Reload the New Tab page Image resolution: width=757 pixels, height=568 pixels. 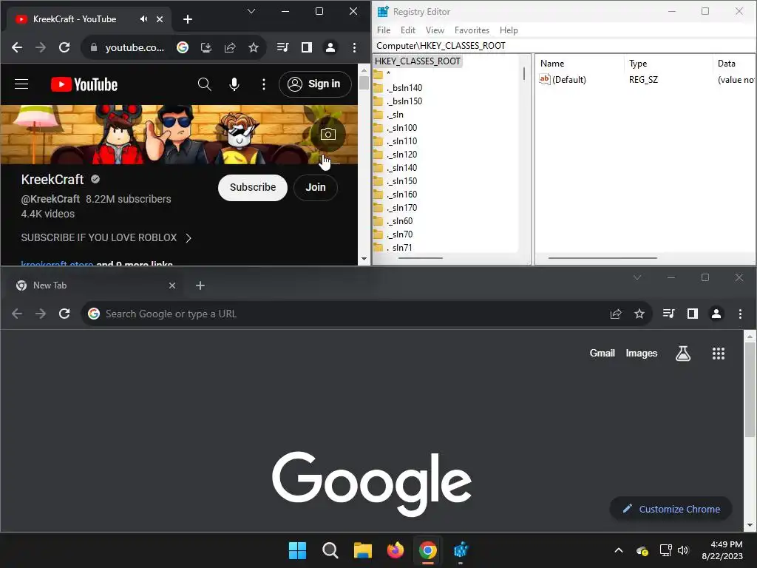pos(64,314)
